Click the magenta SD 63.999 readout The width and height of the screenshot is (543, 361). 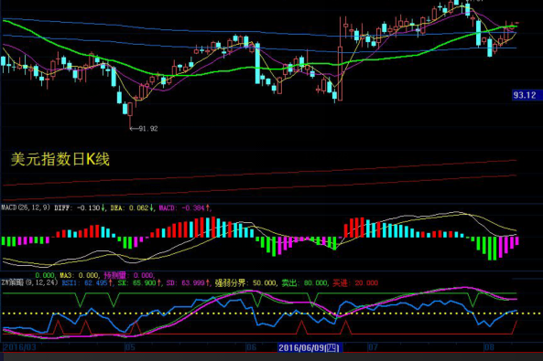189,283
